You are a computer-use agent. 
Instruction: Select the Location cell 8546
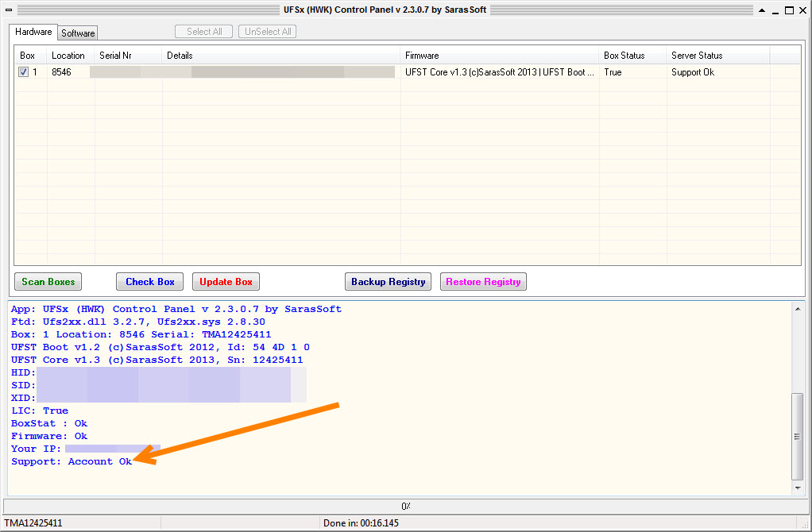[62, 72]
